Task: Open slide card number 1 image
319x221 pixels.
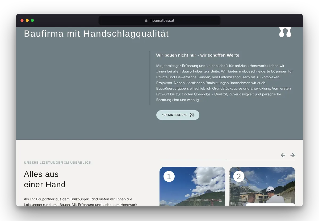Action: 192,186
